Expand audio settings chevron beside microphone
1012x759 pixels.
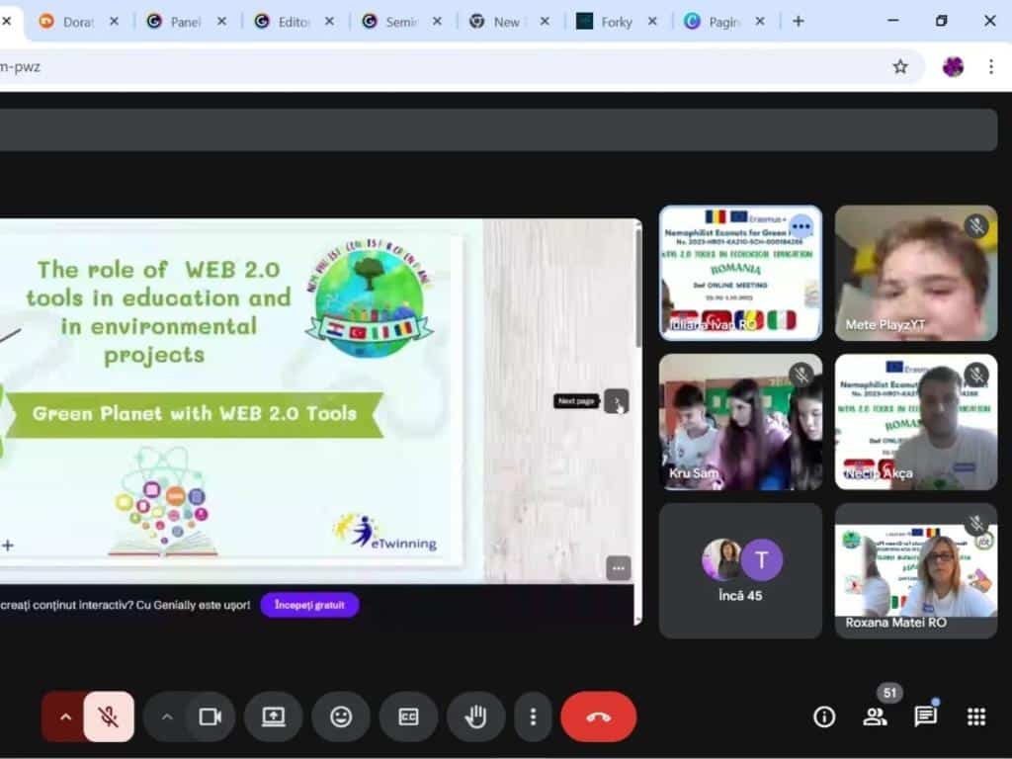65,717
